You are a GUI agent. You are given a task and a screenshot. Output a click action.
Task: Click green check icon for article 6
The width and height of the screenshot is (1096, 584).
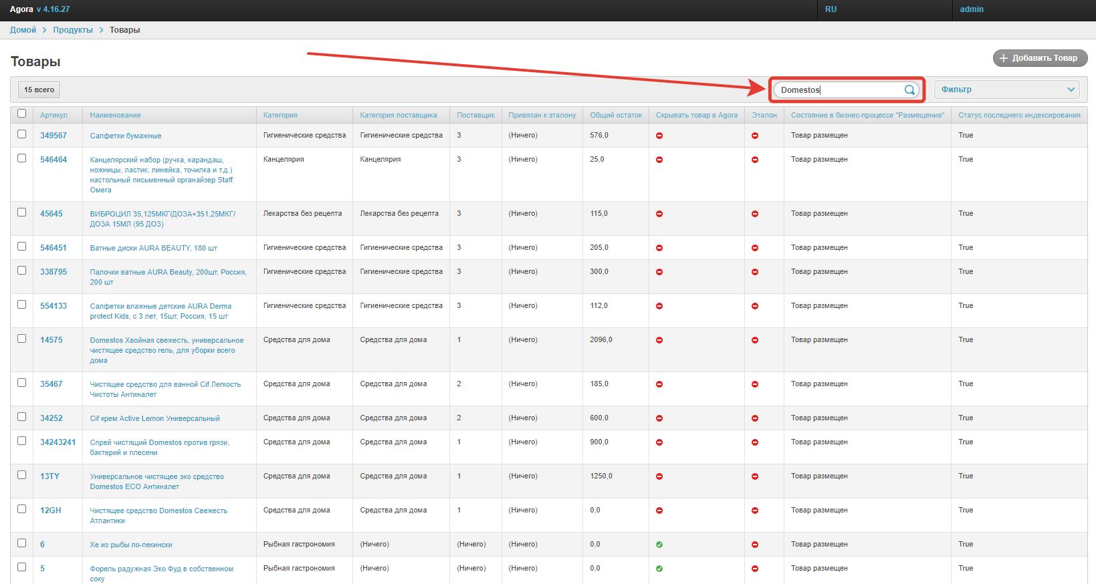coord(659,545)
